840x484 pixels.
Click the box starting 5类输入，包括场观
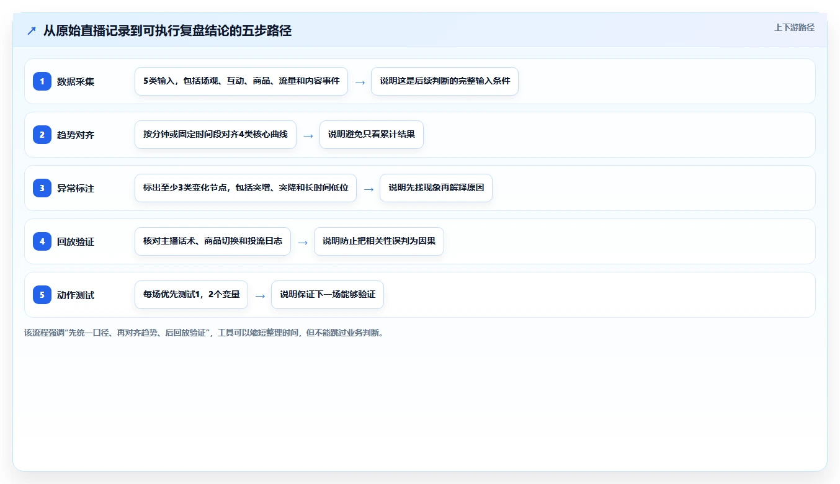point(241,81)
